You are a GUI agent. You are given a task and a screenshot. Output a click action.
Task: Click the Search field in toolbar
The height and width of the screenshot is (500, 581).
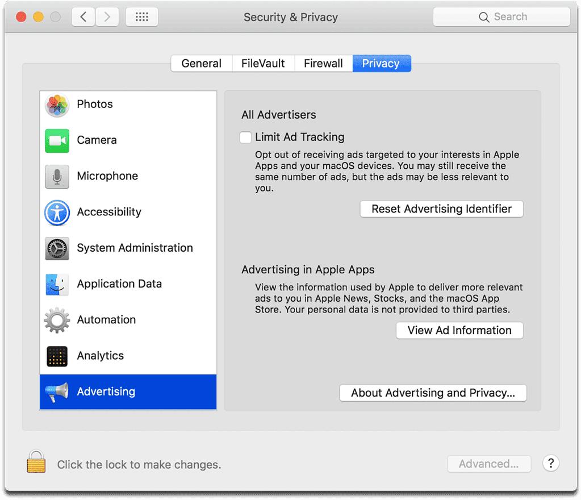coord(501,17)
